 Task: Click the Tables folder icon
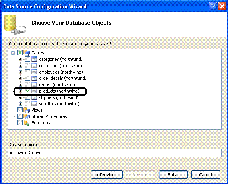point(27,53)
